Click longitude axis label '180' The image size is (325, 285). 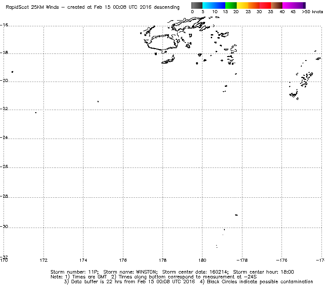point(202,260)
